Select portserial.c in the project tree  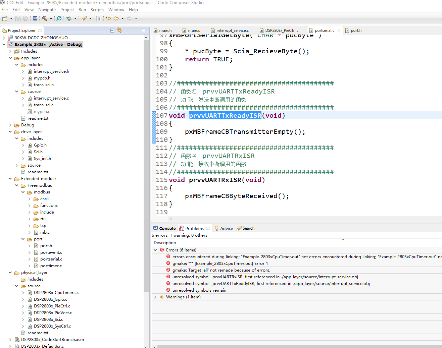(x=51, y=259)
